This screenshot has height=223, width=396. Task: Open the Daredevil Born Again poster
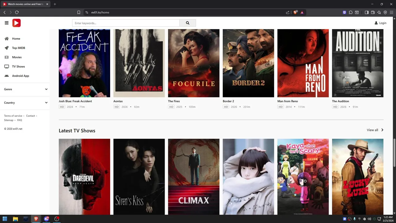pyautogui.click(x=84, y=177)
